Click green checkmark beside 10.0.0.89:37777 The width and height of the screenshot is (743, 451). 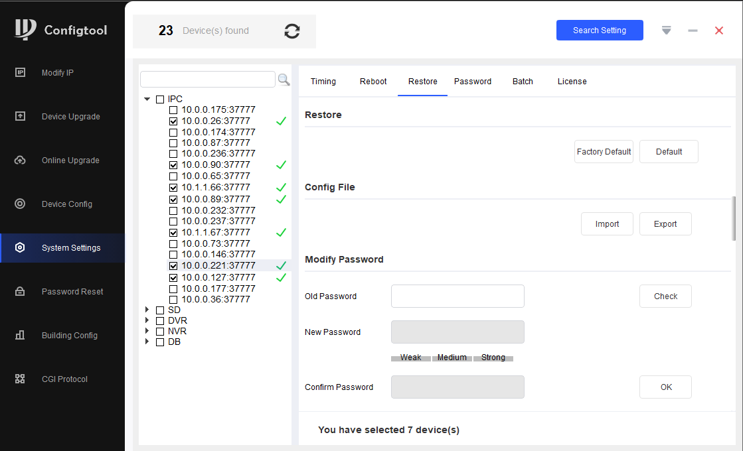tap(281, 199)
